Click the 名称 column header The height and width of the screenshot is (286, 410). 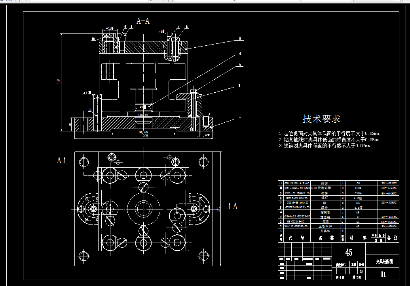point(326,238)
